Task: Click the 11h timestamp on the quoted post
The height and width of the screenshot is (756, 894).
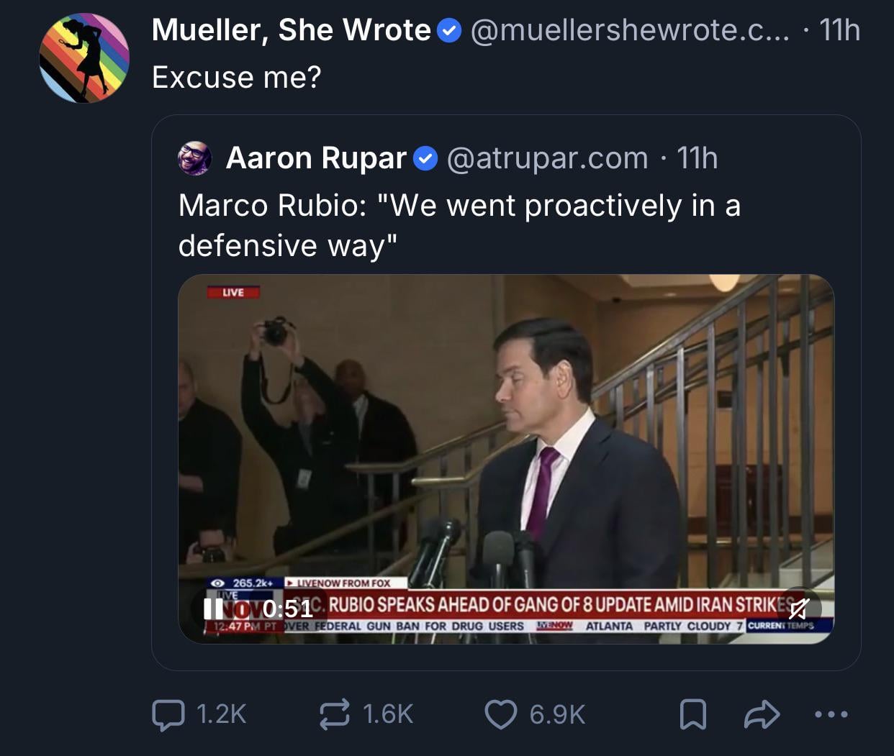Action: pyautogui.click(x=697, y=158)
